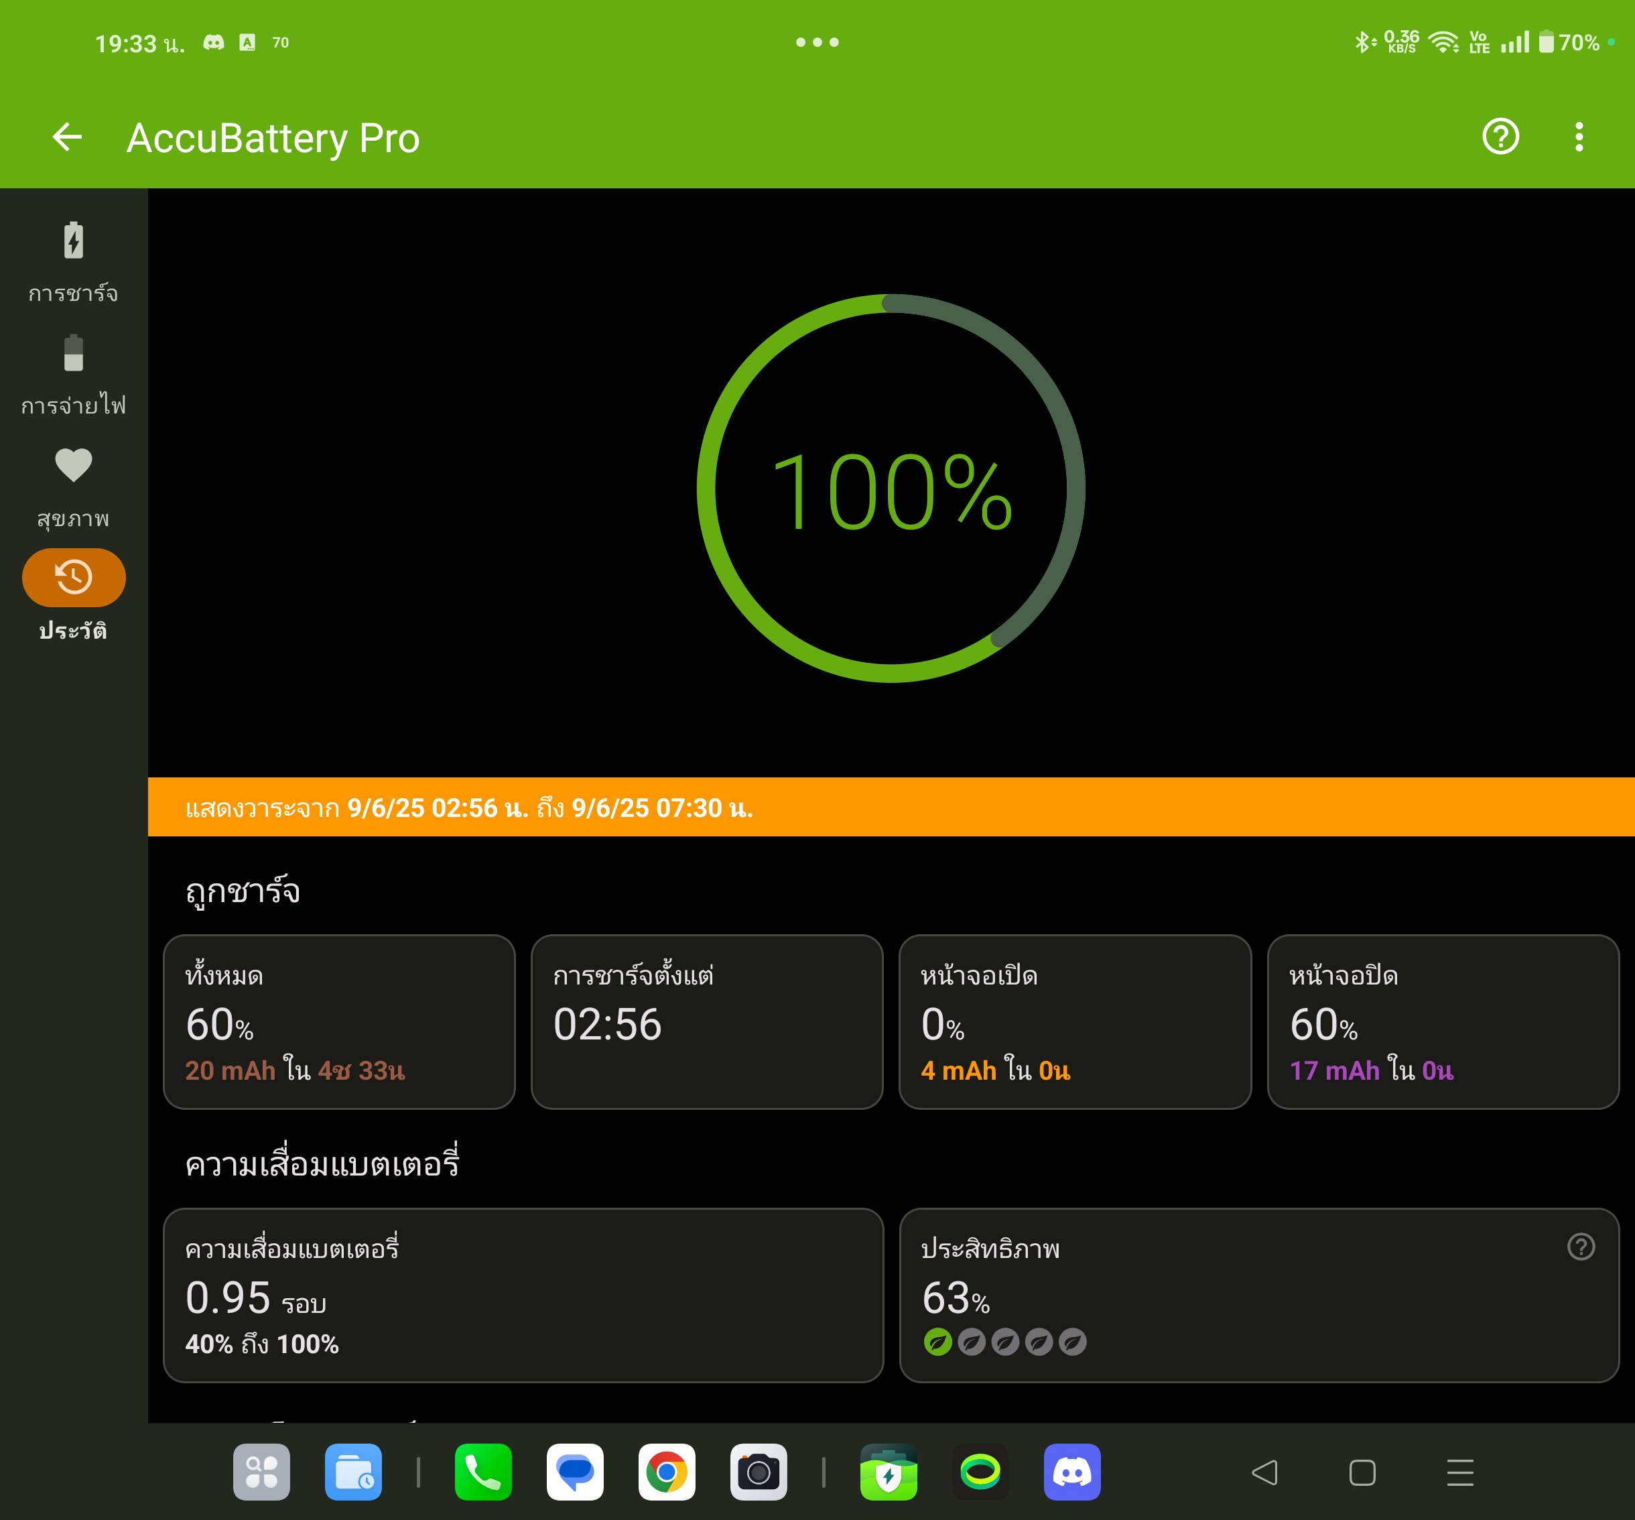Image resolution: width=1635 pixels, height=1520 pixels.
Task: Open the green ring app in dock
Action: click(x=980, y=1472)
